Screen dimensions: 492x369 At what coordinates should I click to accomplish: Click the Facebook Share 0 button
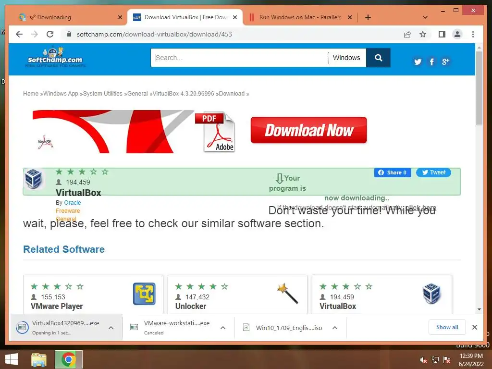tap(393, 172)
